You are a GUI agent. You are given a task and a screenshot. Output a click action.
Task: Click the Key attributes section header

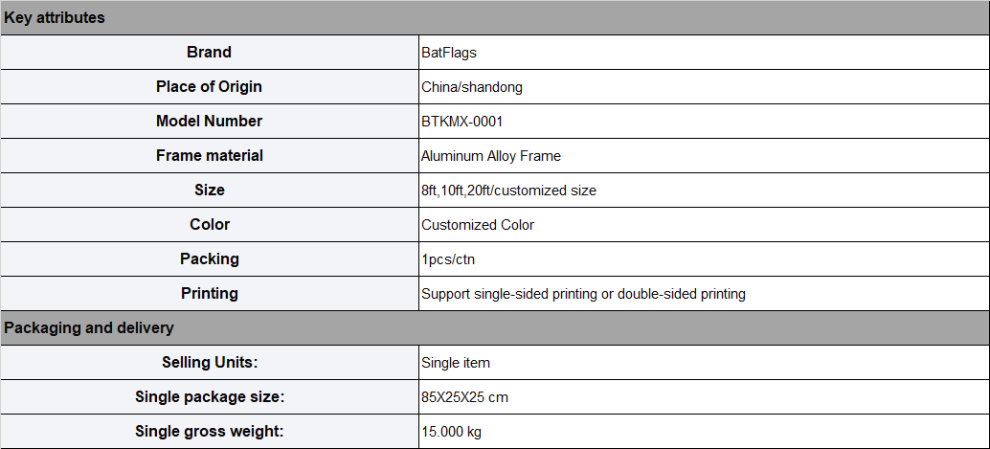[x=495, y=17]
